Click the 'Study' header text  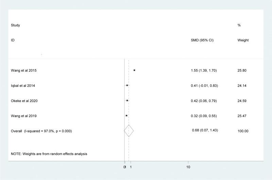16,25
